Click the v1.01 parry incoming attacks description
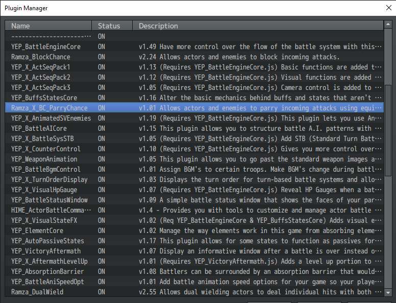Image resolution: width=396 pixels, height=303 pixels. pos(260,108)
